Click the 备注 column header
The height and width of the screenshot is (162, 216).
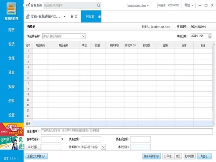point(203,45)
